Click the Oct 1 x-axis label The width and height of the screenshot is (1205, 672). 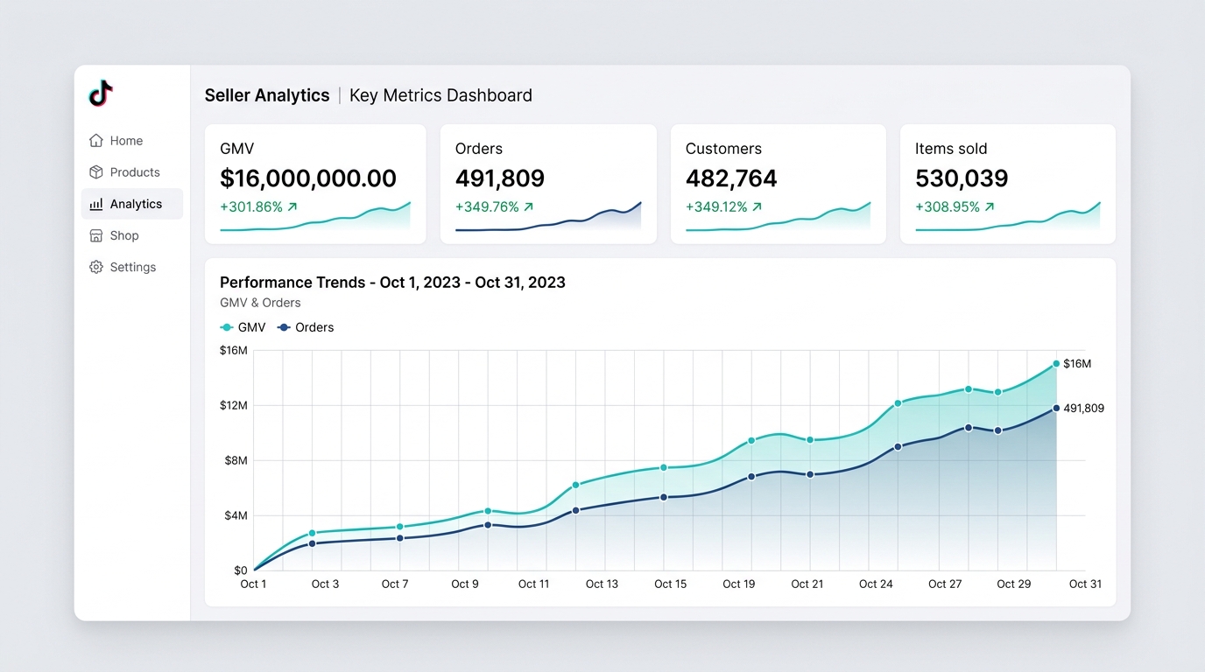(x=253, y=584)
